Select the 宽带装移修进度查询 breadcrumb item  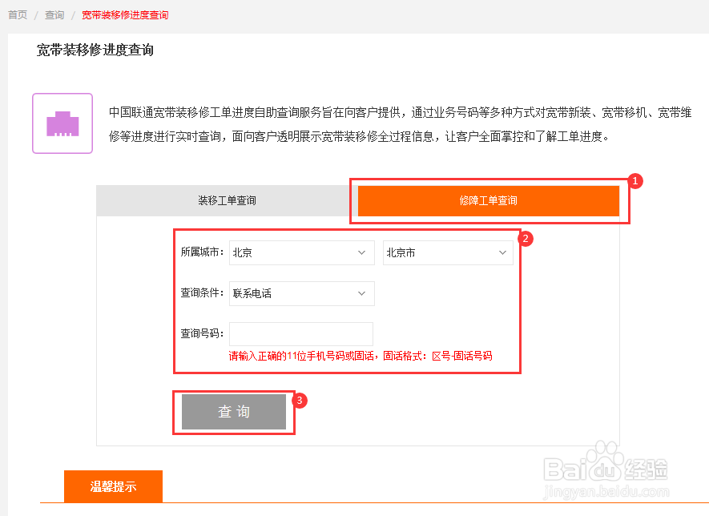(124, 14)
